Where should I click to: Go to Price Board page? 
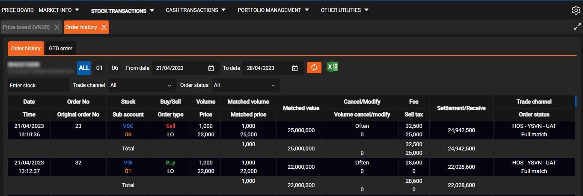coord(18,10)
